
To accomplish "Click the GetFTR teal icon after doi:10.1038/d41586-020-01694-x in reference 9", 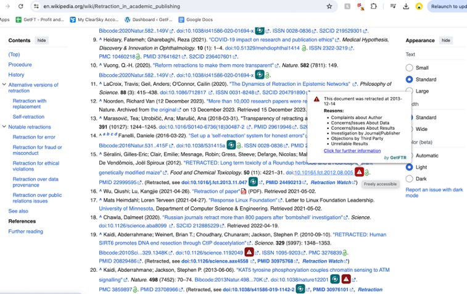I will [x=260, y=30].
